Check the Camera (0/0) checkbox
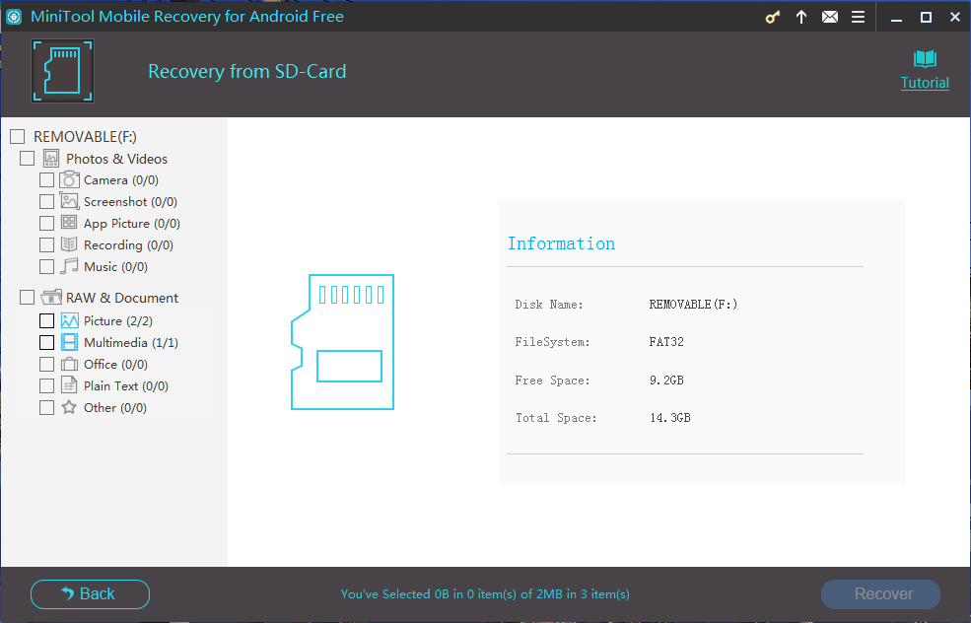Screen dimensions: 971x623 pyautogui.click(x=47, y=180)
